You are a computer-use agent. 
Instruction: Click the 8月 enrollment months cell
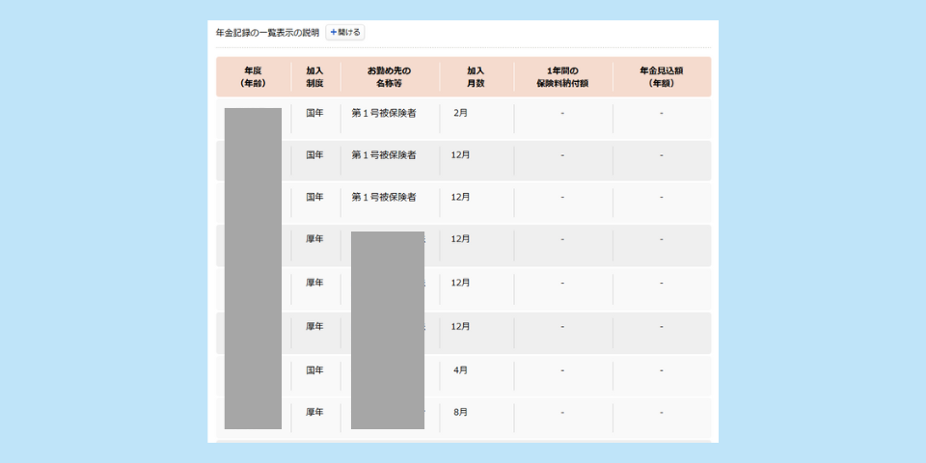coord(460,413)
